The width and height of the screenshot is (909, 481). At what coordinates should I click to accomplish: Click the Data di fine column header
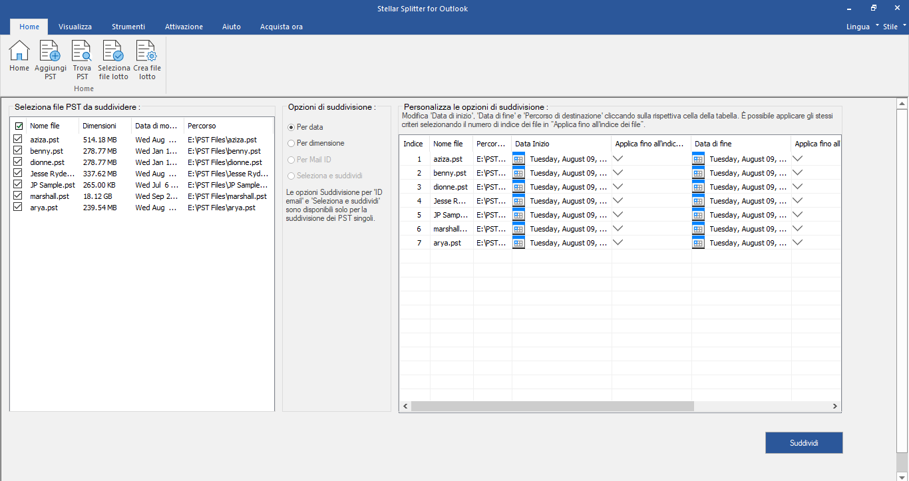(x=741, y=144)
